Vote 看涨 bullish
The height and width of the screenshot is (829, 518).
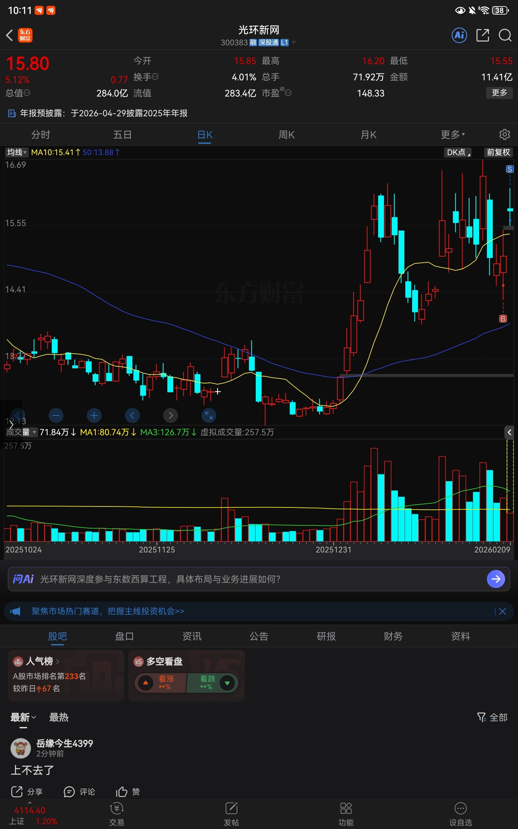click(160, 683)
